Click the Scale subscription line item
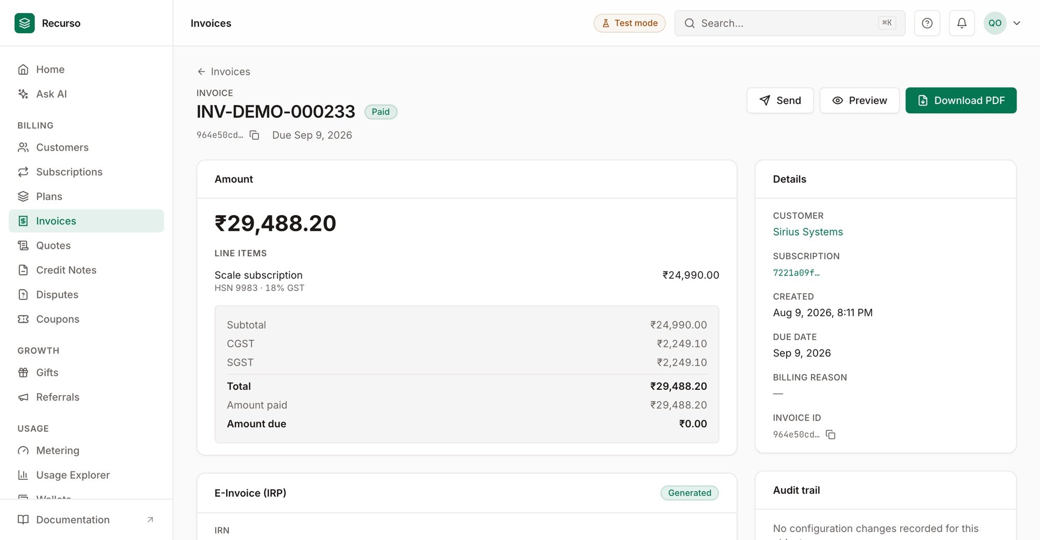Viewport: 1040px width, 540px height. point(467,281)
